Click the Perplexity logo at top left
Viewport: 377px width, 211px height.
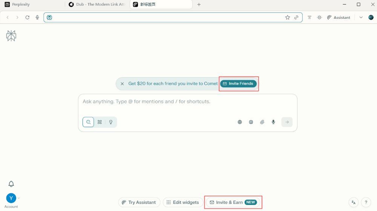(x=11, y=36)
